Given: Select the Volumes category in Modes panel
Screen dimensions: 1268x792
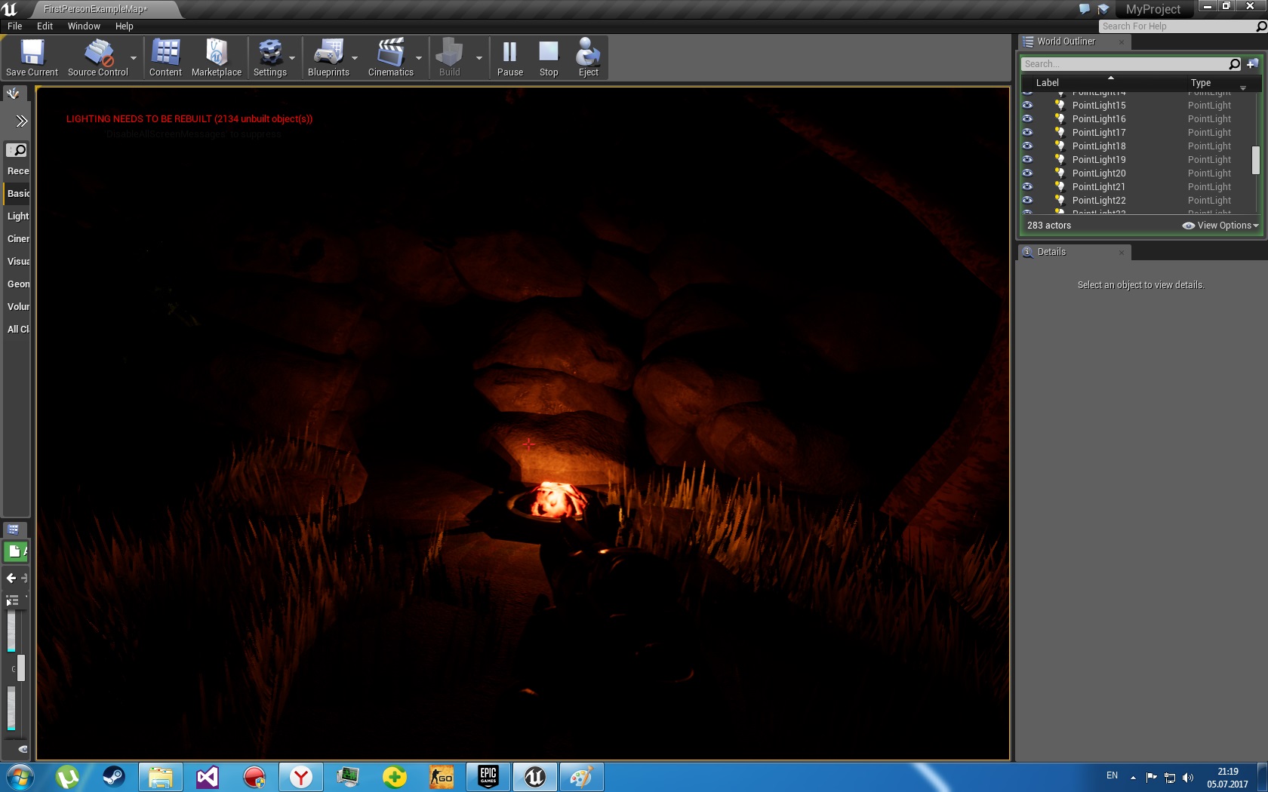Looking at the screenshot, I should click(x=17, y=307).
